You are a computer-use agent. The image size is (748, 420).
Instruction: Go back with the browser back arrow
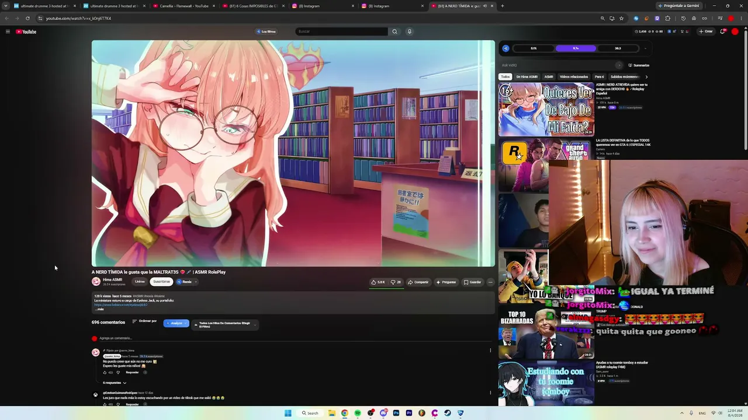pyautogui.click(x=7, y=18)
